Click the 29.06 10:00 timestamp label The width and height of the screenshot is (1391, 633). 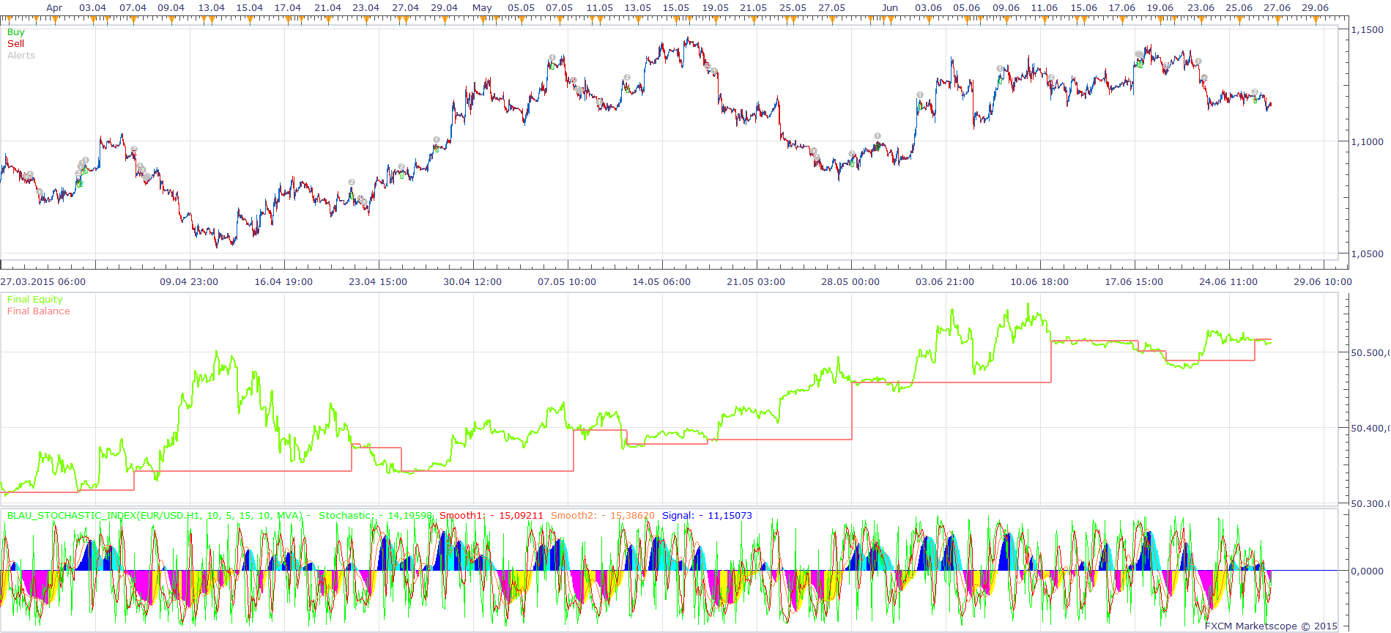[1323, 282]
